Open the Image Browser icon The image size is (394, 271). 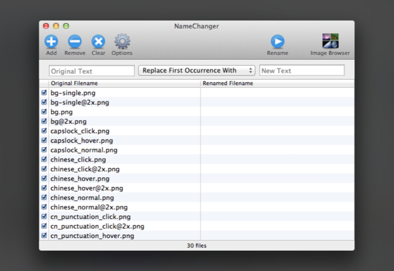point(331,41)
